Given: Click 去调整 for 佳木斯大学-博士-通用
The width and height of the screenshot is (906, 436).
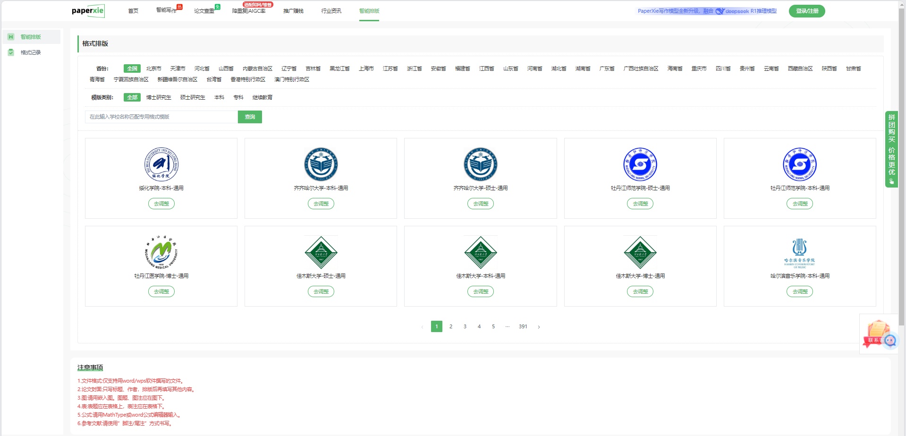Looking at the screenshot, I should (x=640, y=291).
